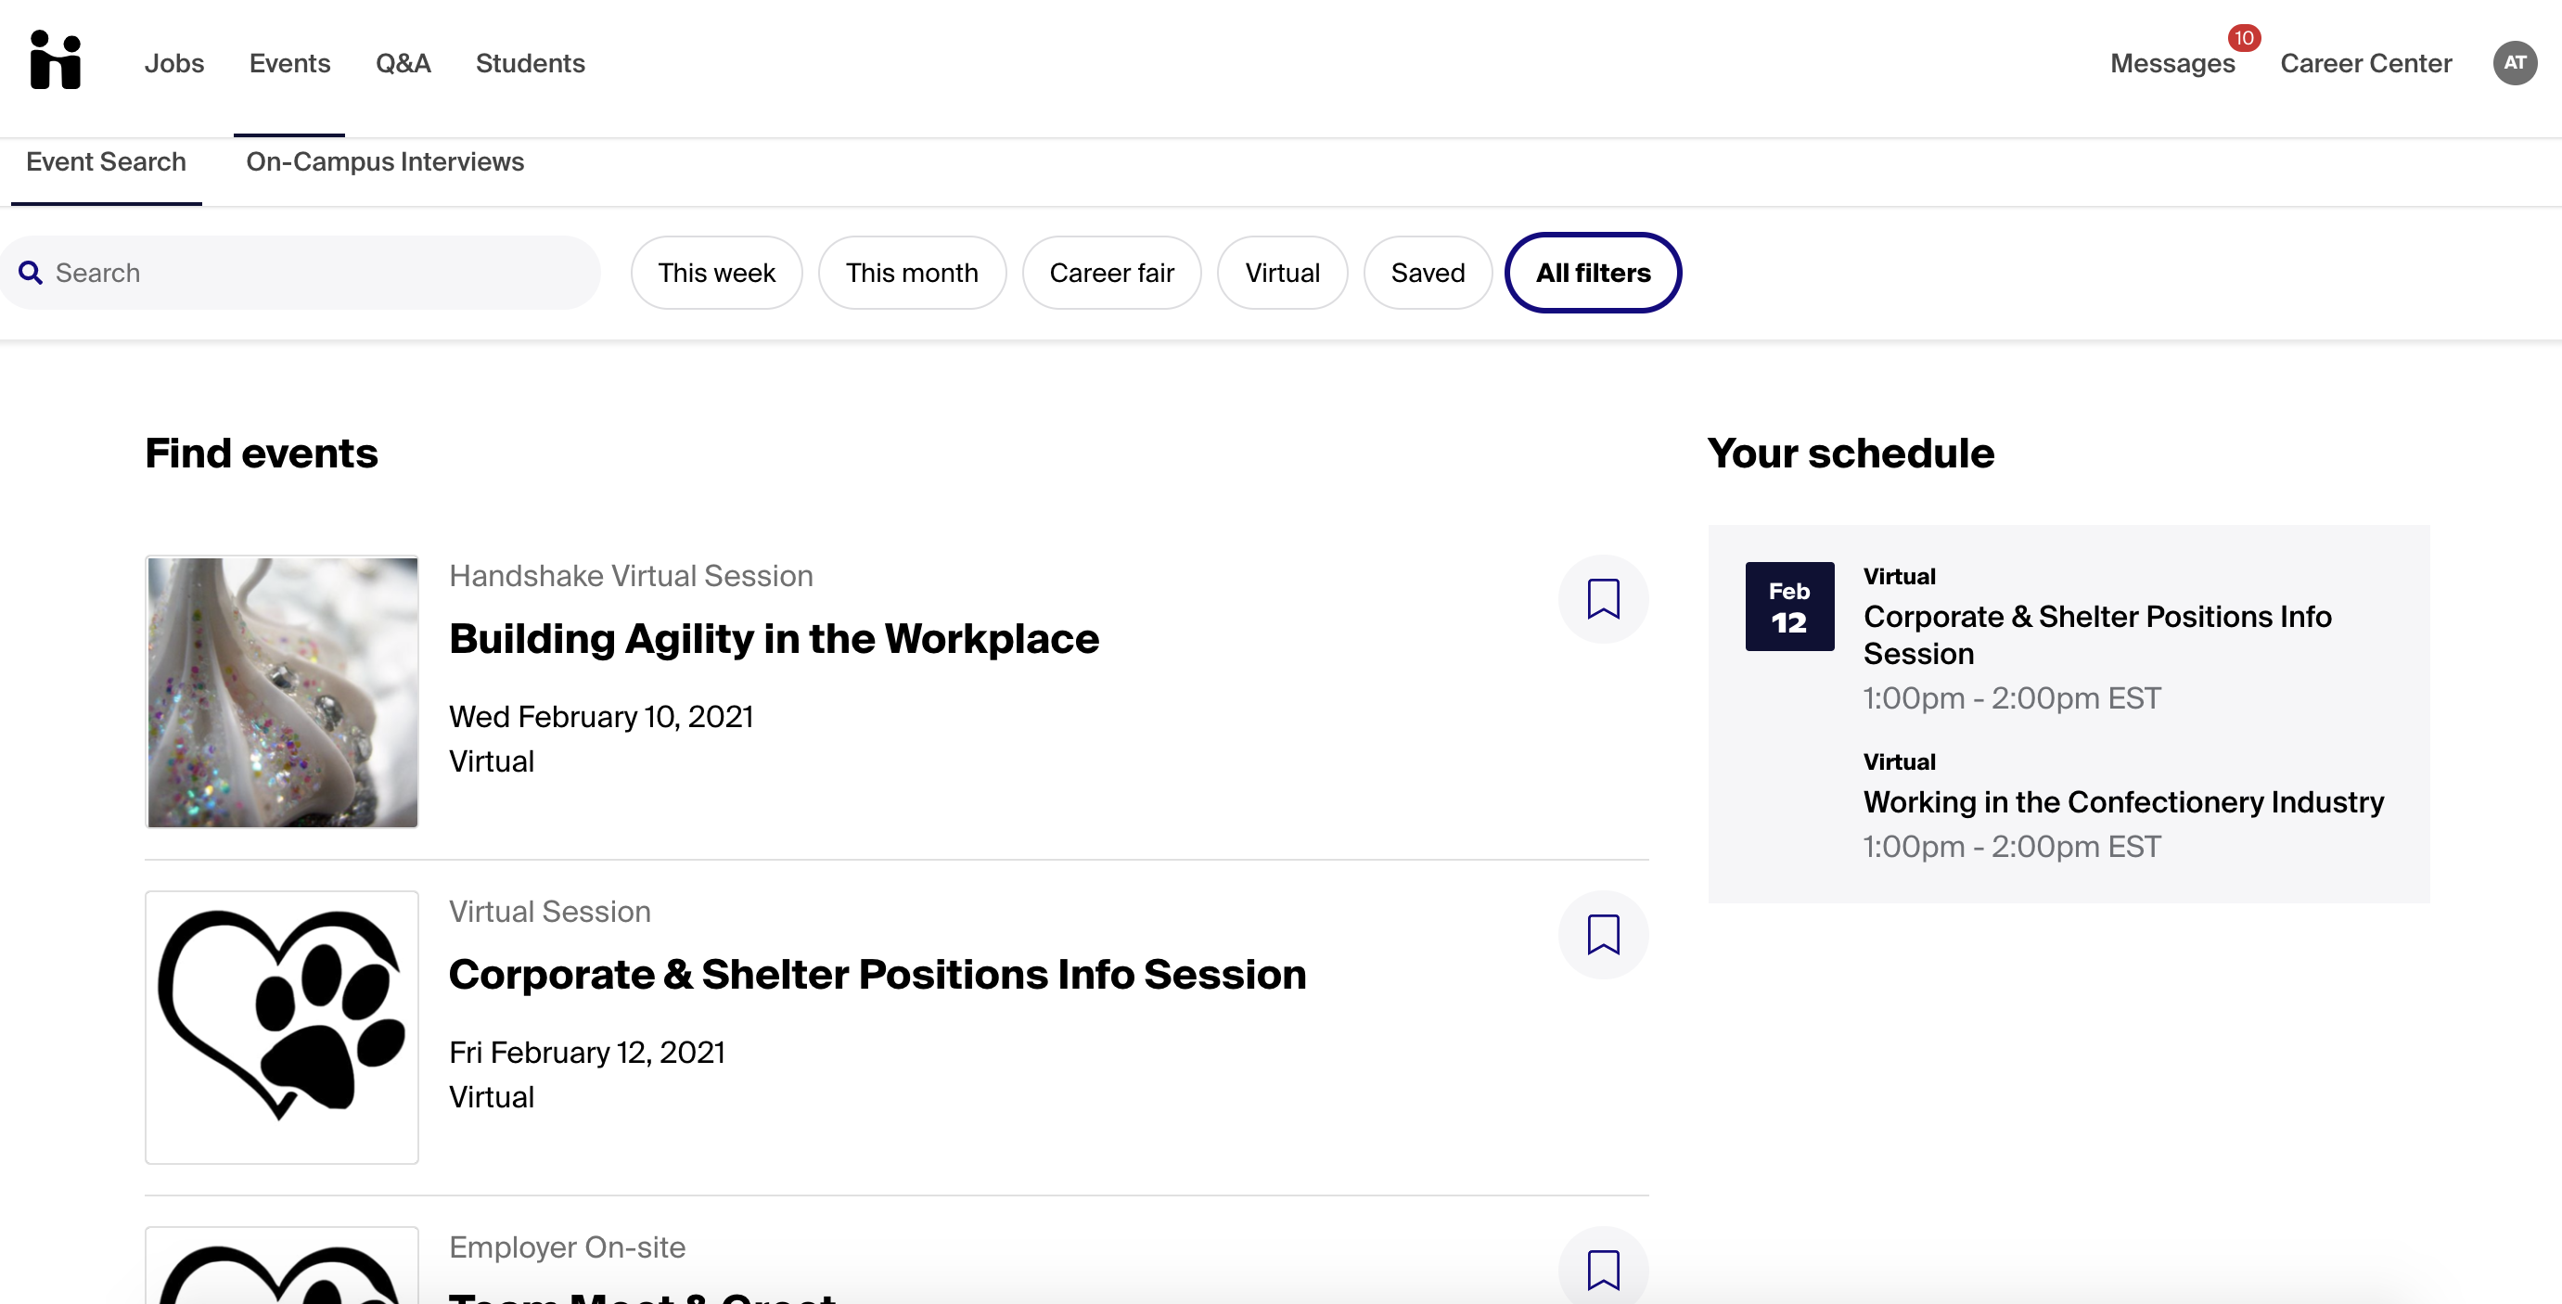Switch to the Event Search tab

tap(107, 162)
